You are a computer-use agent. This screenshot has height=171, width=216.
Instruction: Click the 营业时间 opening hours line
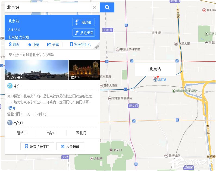27,114
